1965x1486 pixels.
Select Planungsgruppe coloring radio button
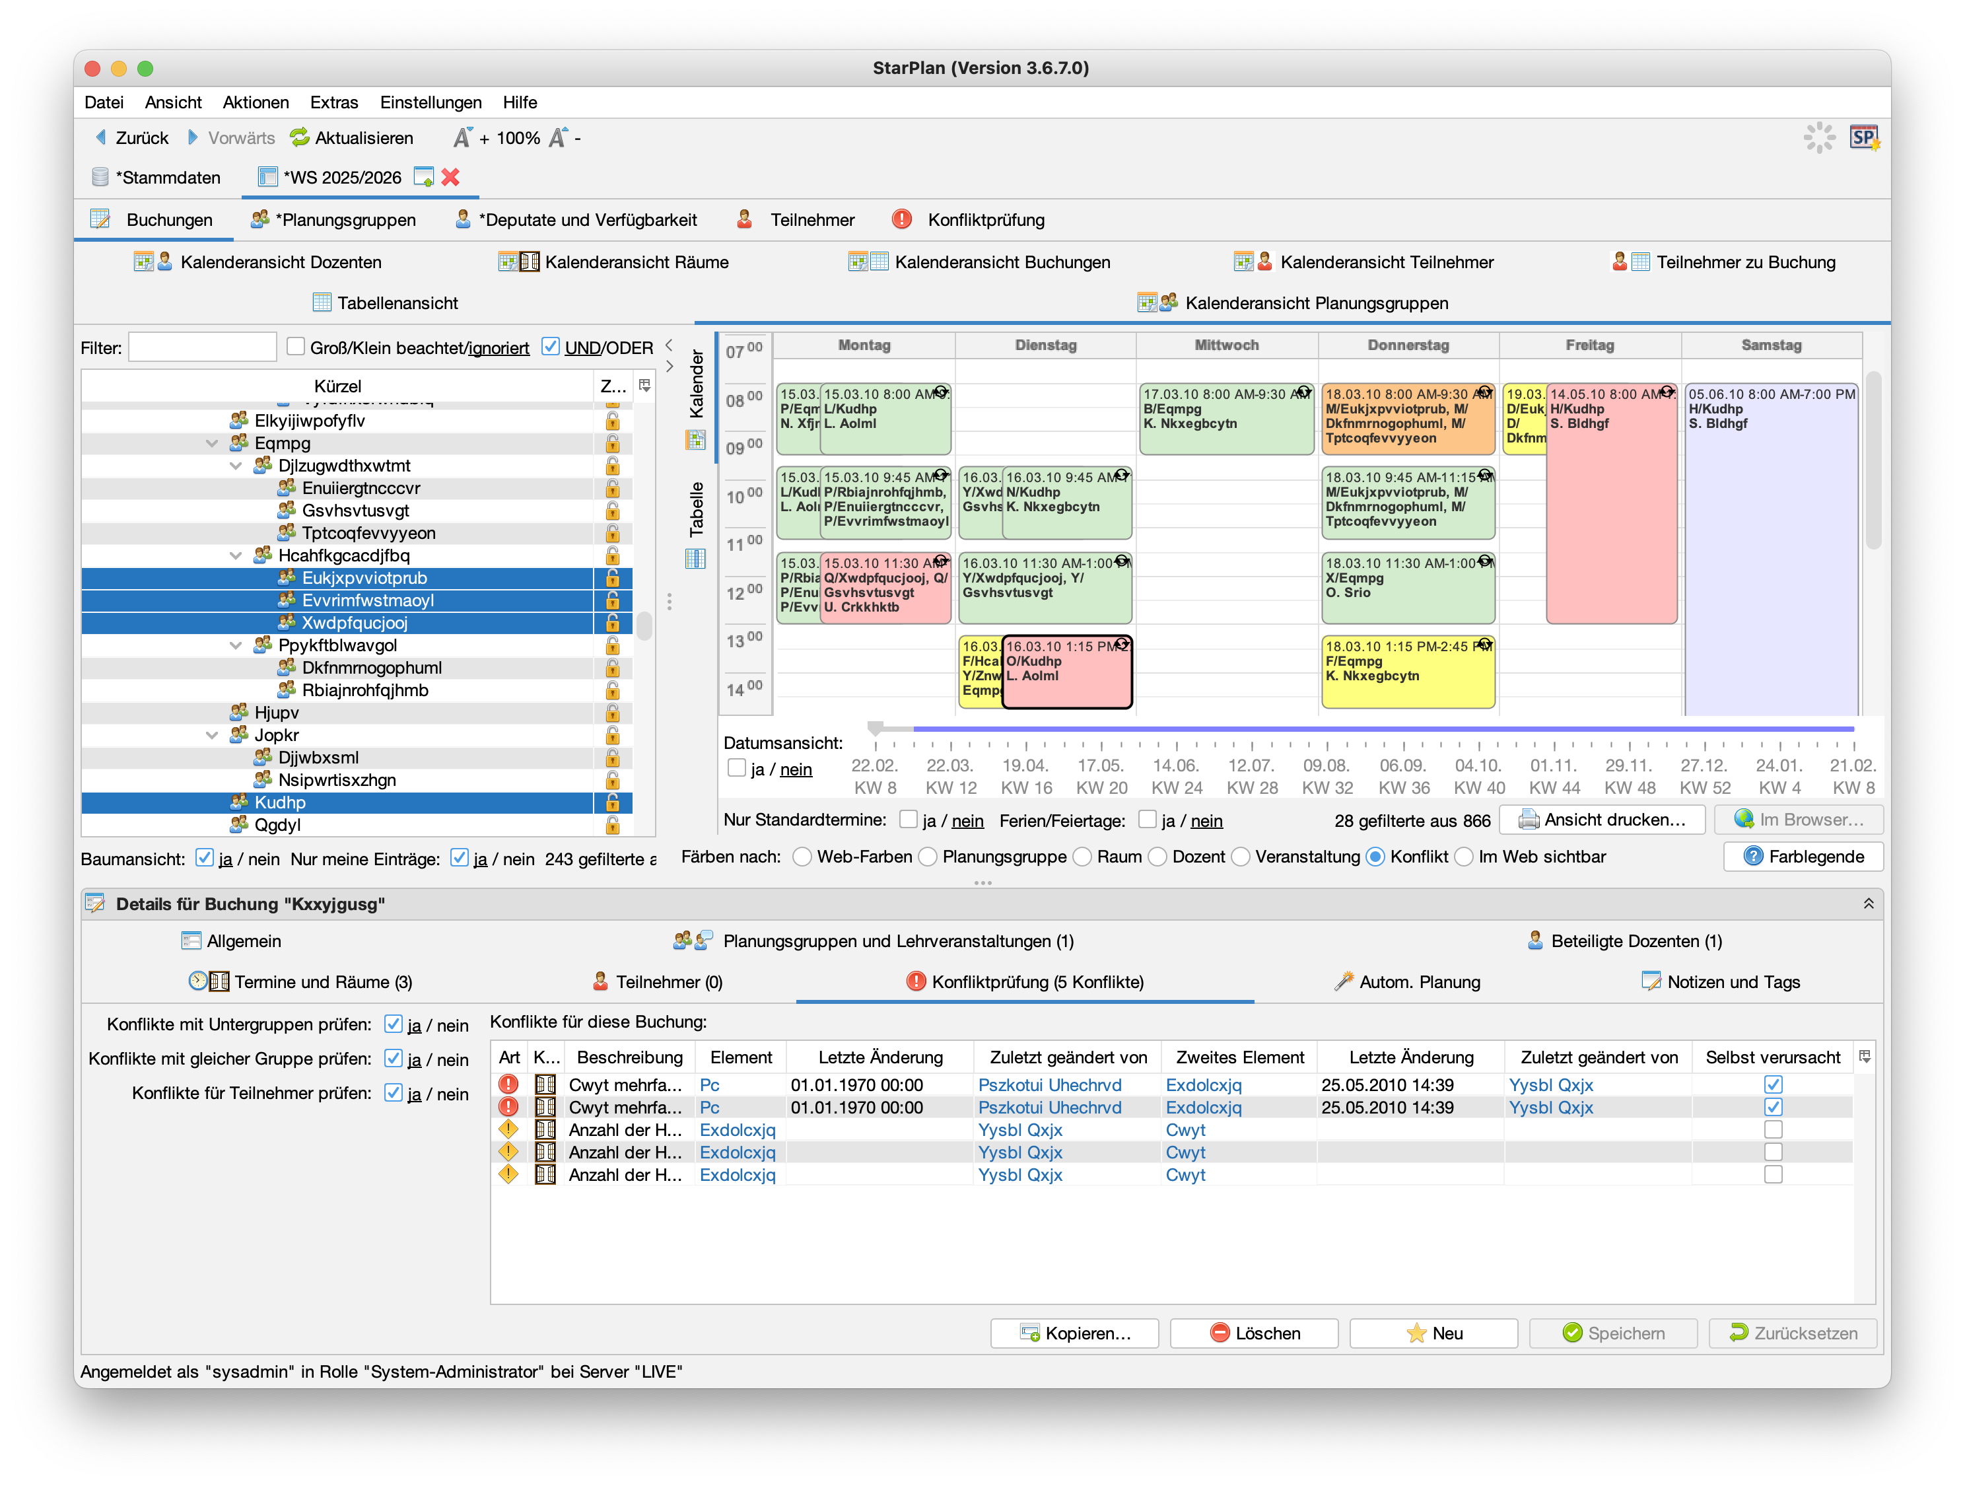point(928,857)
